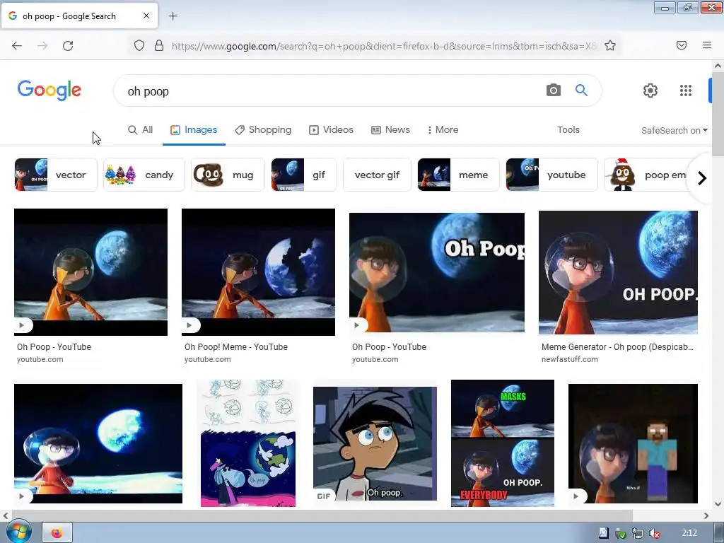Open the Google apps grid

point(686,90)
